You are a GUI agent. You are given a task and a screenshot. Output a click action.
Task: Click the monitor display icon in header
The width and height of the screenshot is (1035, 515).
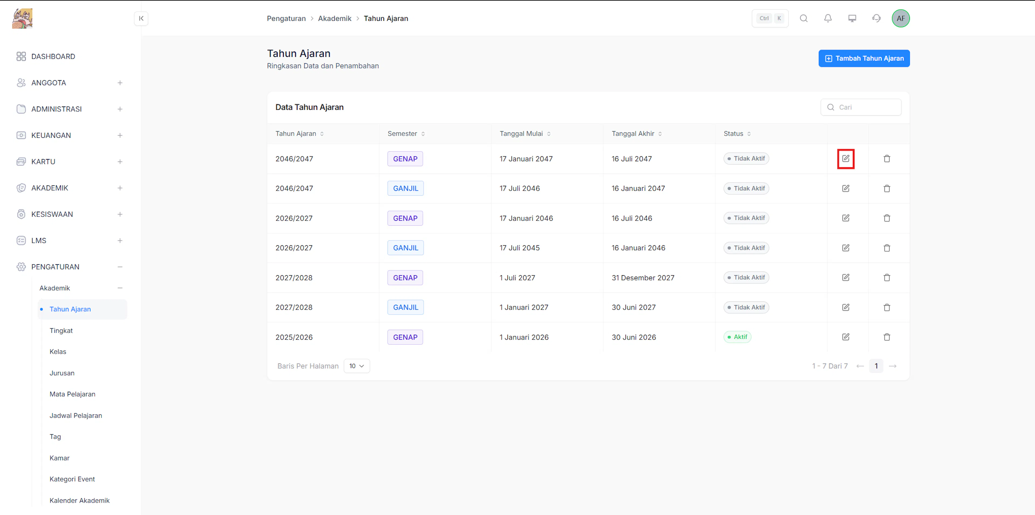click(x=852, y=19)
